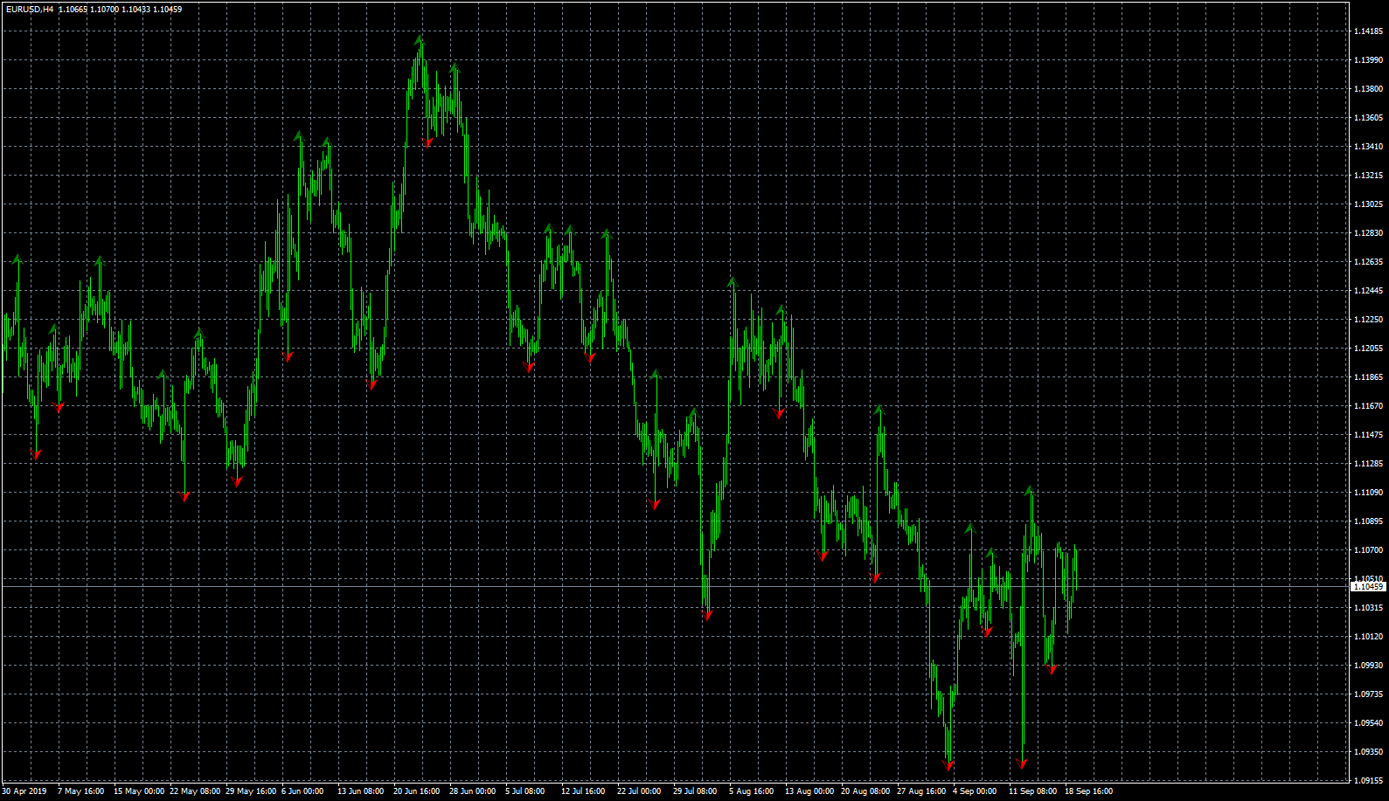
Task: Click the 1.12250 price axis label
Action: 1368,320
